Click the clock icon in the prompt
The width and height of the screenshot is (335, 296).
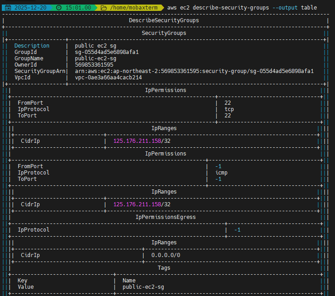pyautogui.click(x=59, y=8)
